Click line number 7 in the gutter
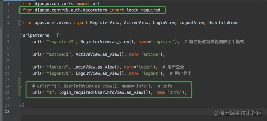 click(8, 42)
